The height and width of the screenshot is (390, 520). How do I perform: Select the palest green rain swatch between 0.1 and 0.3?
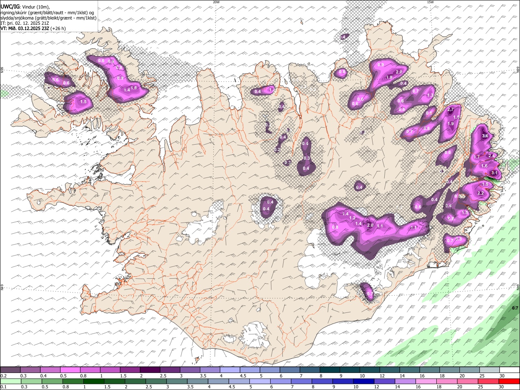click(11, 381)
